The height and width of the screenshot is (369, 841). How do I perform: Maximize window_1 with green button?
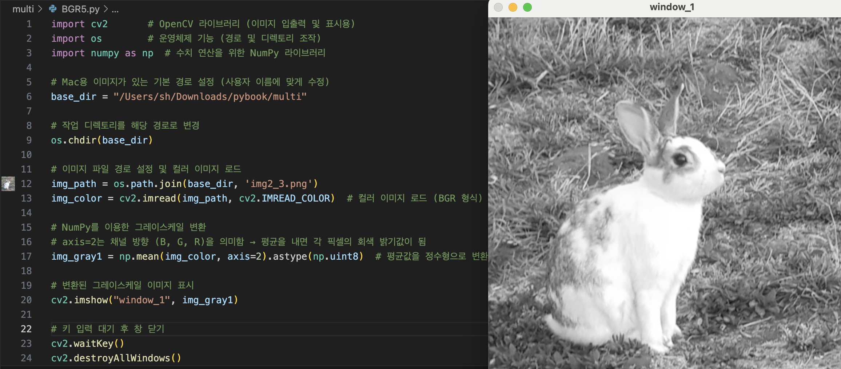(527, 7)
